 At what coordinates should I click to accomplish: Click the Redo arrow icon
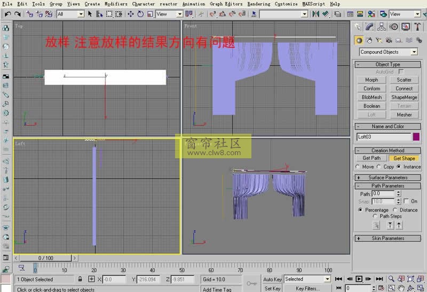(x=18, y=14)
